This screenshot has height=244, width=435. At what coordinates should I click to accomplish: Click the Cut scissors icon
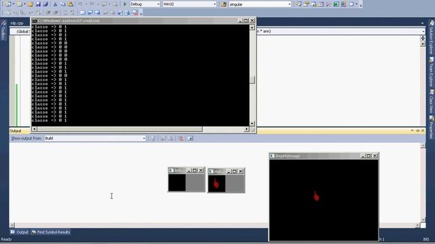point(55,4)
